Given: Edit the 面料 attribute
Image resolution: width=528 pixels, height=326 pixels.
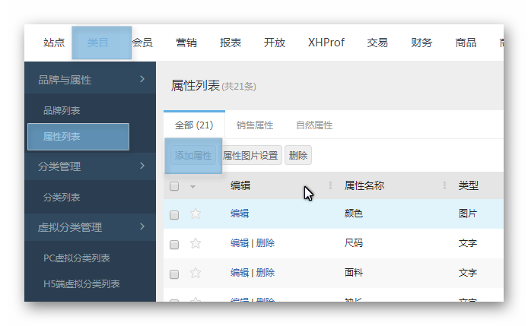Looking at the screenshot, I should pos(240,273).
